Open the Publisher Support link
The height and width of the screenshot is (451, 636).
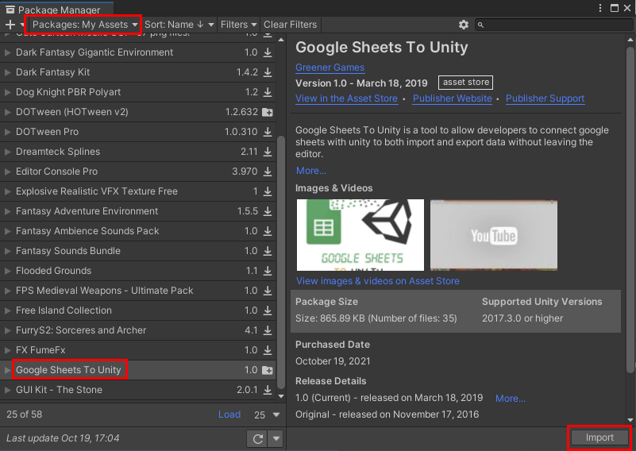[545, 98]
